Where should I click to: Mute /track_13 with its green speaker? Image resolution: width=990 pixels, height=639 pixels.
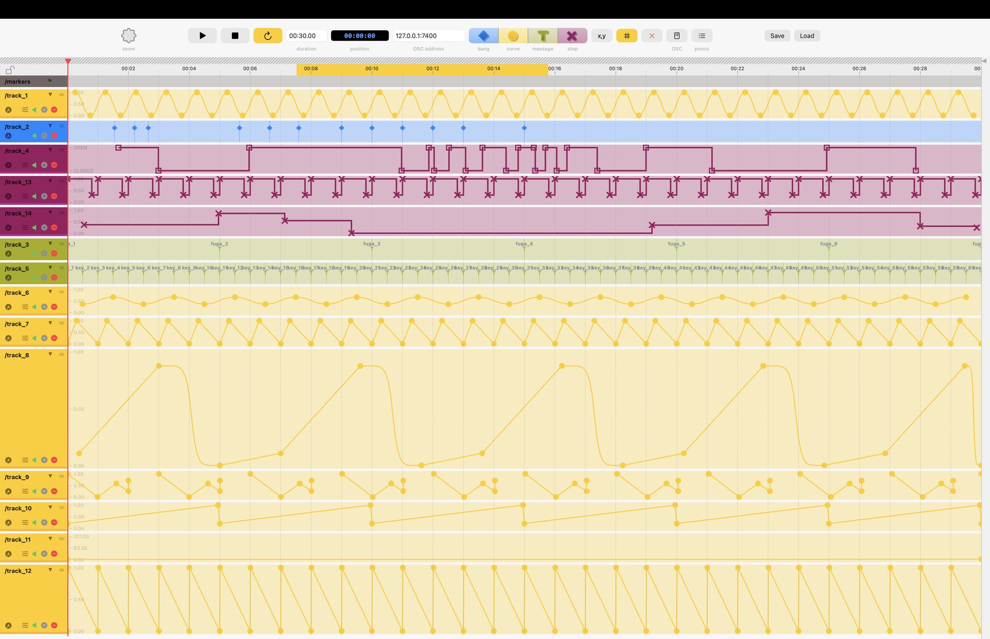click(x=35, y=196)
